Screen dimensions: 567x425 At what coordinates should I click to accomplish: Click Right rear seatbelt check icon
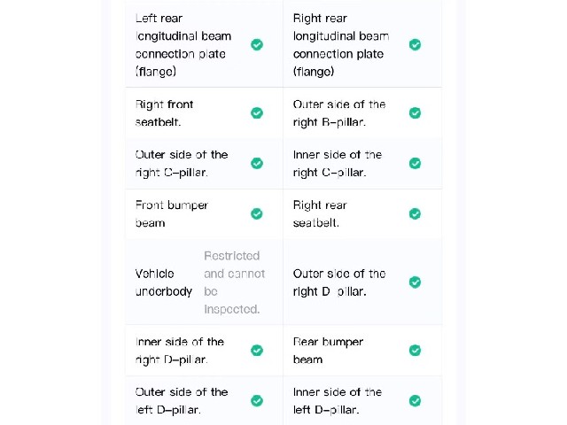click(x=415, y=214)
